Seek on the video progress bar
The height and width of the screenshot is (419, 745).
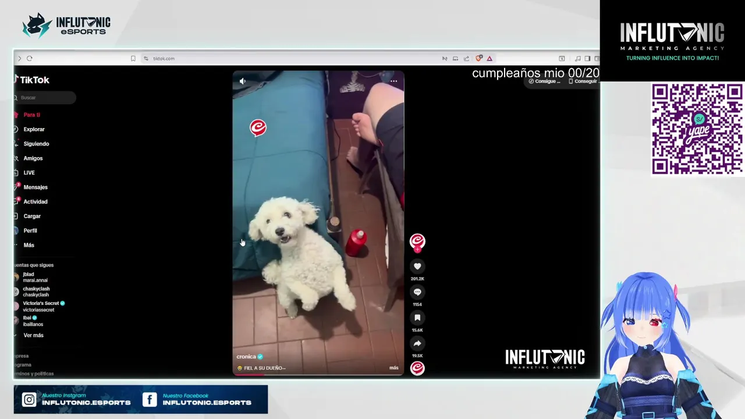click(318, 374)
